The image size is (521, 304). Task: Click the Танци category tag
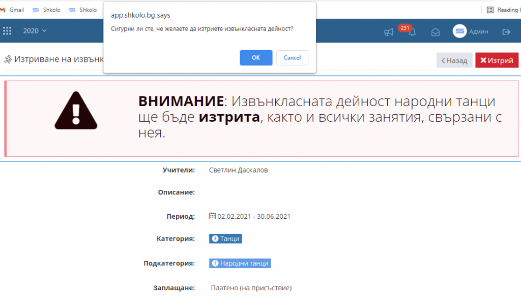225,239
